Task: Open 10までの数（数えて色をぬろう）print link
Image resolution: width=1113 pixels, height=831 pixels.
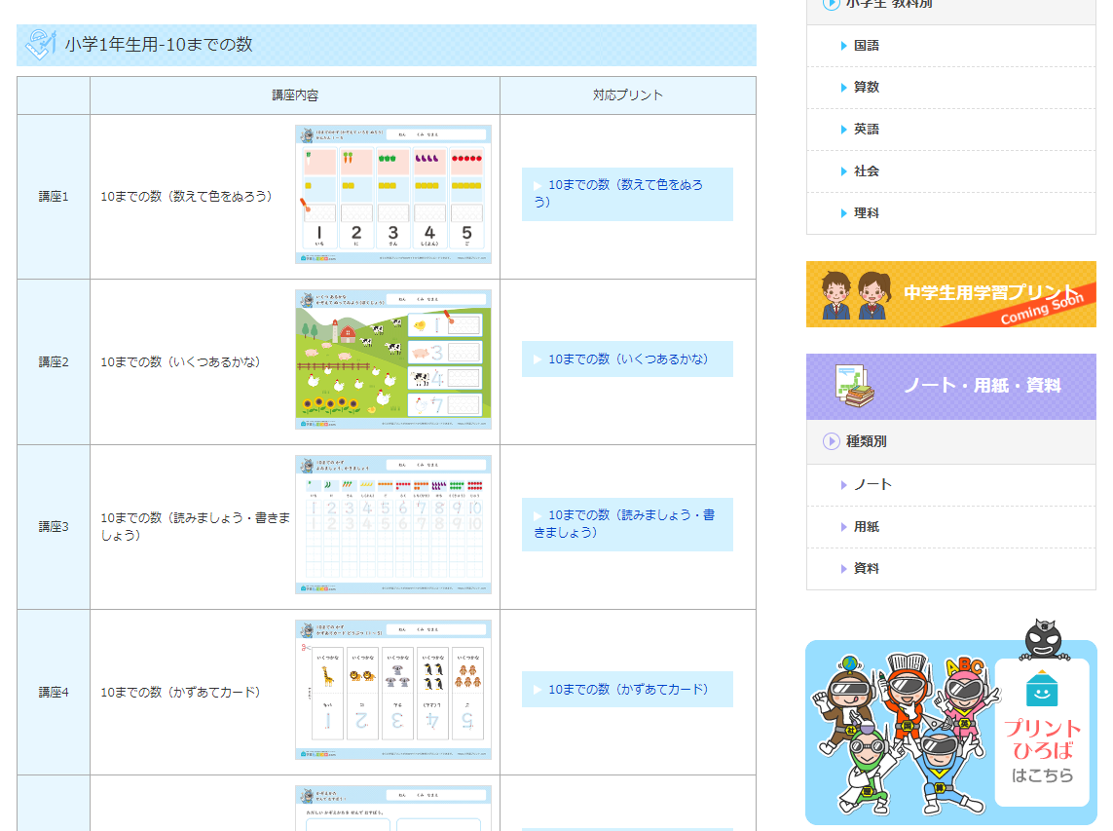Action: [625, 193]
